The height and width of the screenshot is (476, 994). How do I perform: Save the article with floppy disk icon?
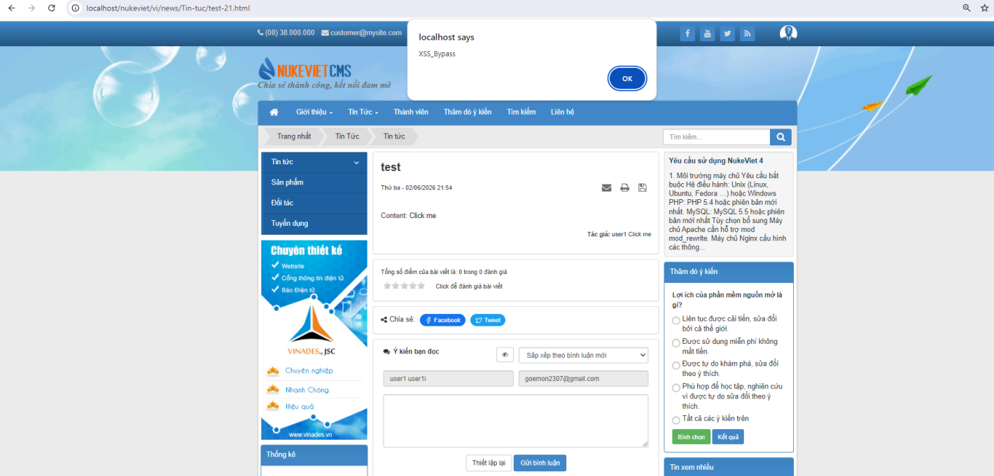[643, 188]
